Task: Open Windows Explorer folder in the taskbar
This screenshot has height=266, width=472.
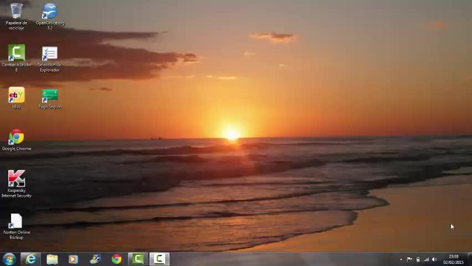Action: pos(52,259)
